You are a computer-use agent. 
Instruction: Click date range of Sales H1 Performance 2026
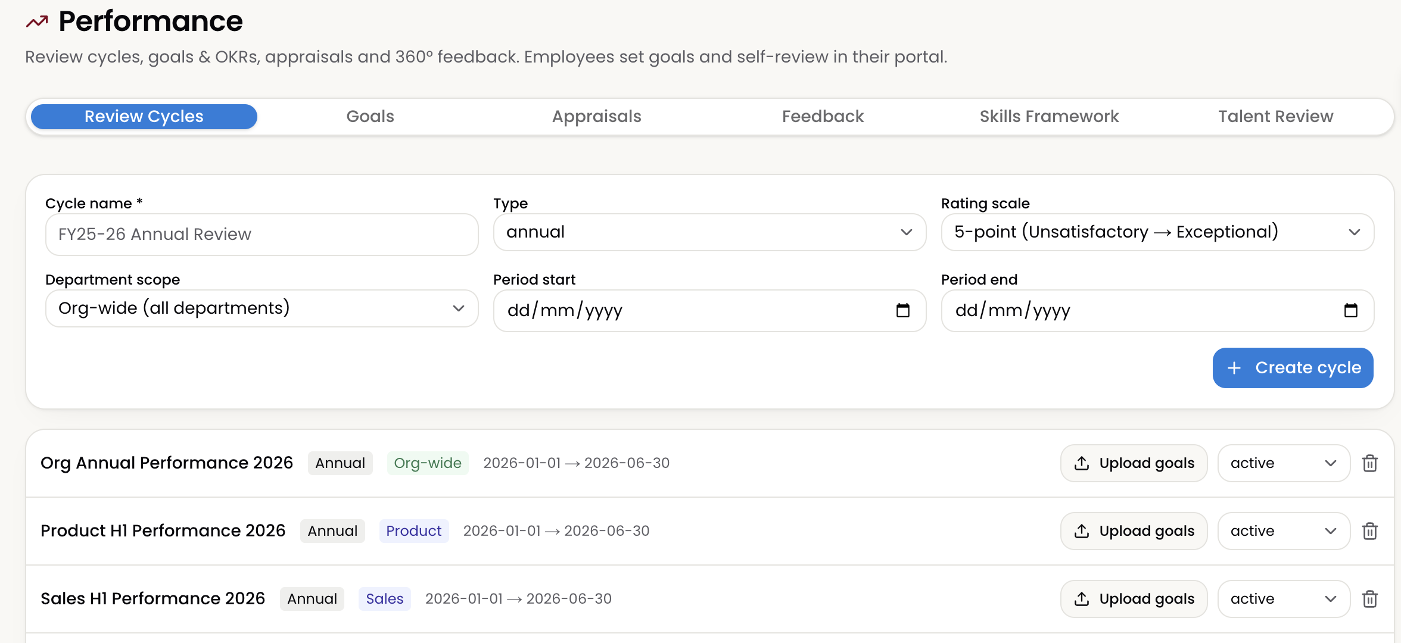click(x=518, y=599)
